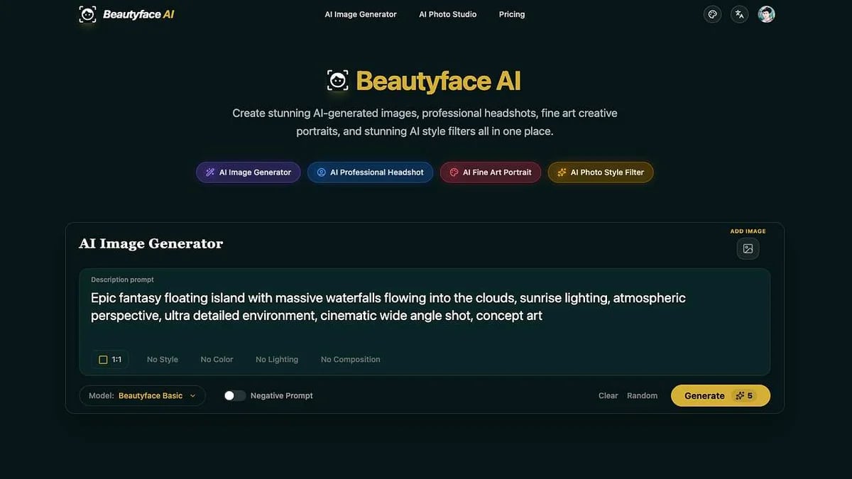Switch to the AI Photo Studio page
The height and width of the screenshot is (479, 852).
coord(447,13)
